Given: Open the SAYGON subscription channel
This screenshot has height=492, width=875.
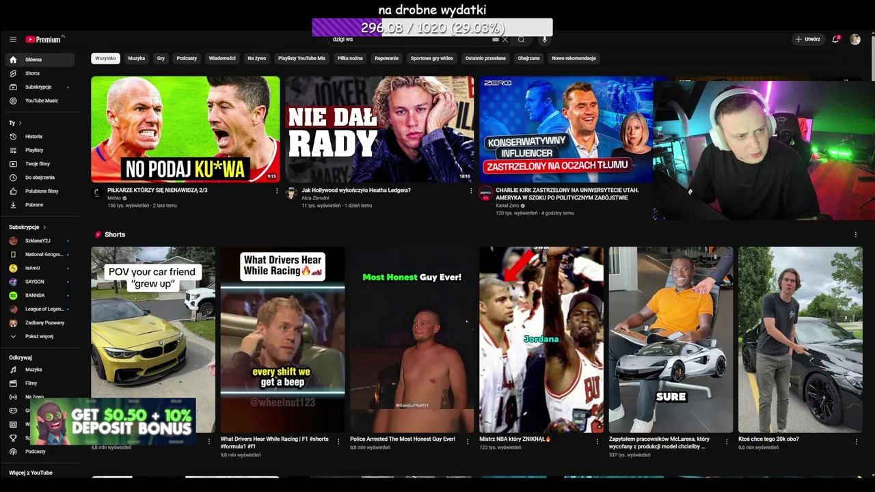Looking at the screenshot, I should coord(40,282).
